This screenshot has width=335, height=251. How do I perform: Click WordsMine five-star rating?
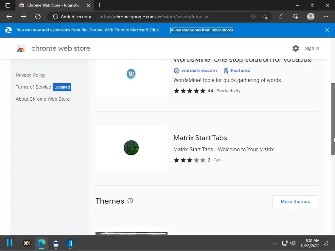(189, 91)
